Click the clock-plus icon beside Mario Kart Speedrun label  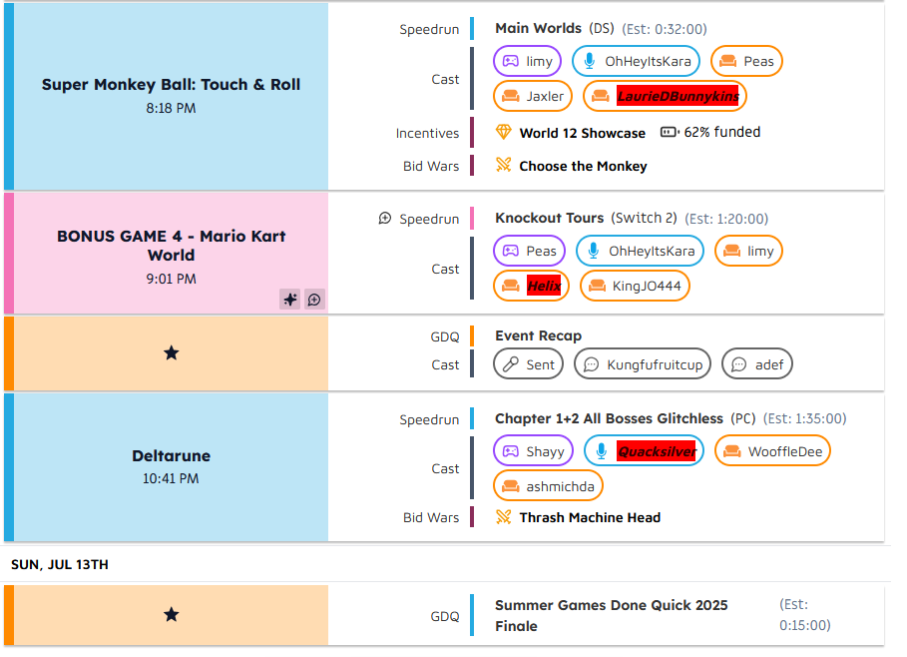(385, 219)
